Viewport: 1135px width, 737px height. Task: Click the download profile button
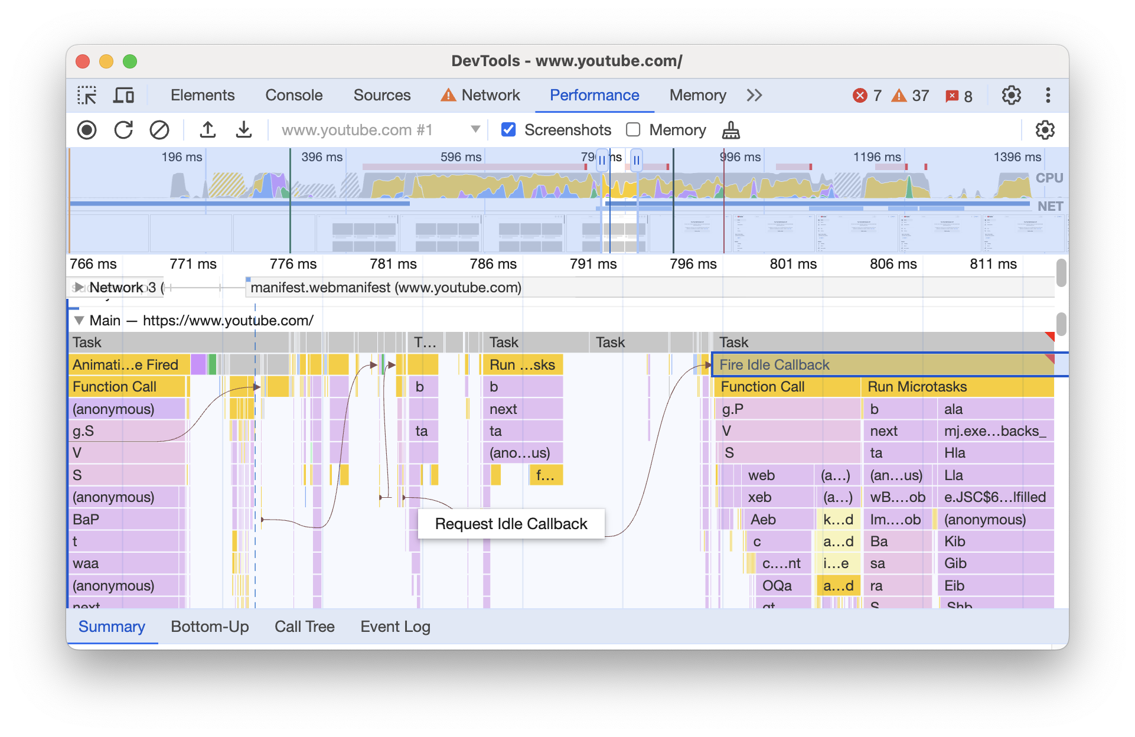point(243,129)
